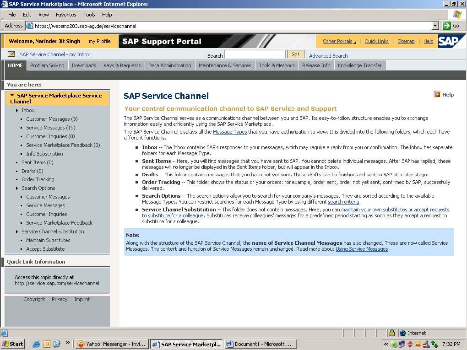Click in the Address URL field
Screen dimensions: 467x350
[x=232, y=26]
